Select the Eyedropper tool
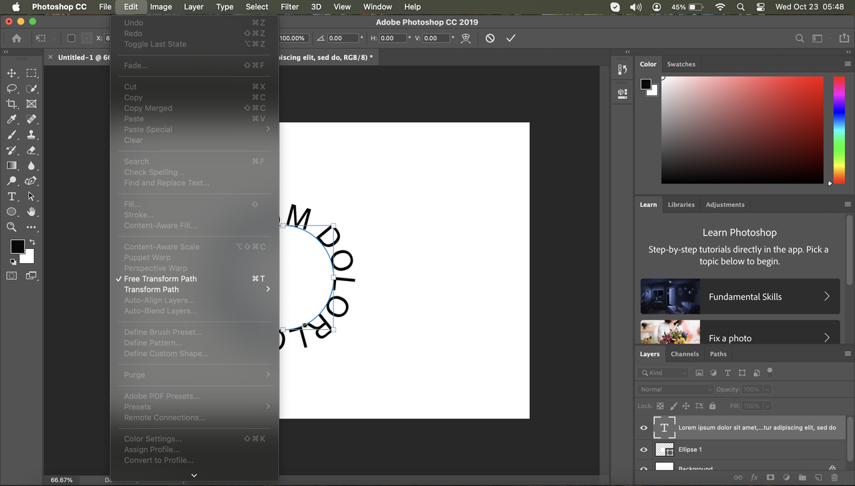Viewport: 855px width, 486px height. pyautogui.click(x=11, y=119)
